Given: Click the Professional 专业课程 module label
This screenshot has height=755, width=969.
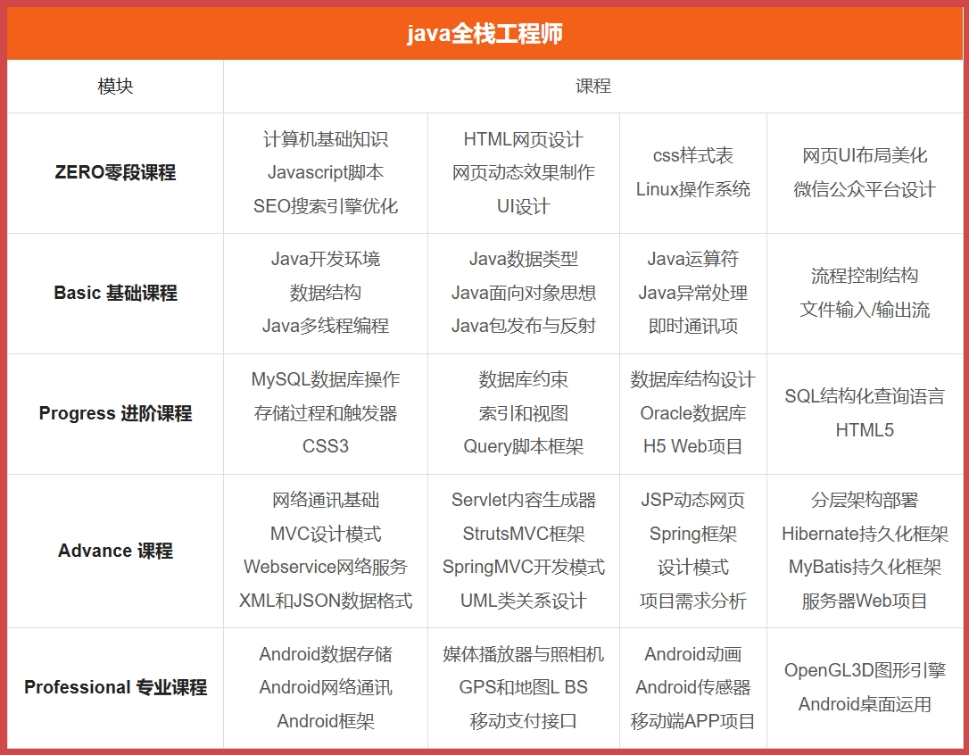Looking at the screenshot, I should tap(114, 687).
